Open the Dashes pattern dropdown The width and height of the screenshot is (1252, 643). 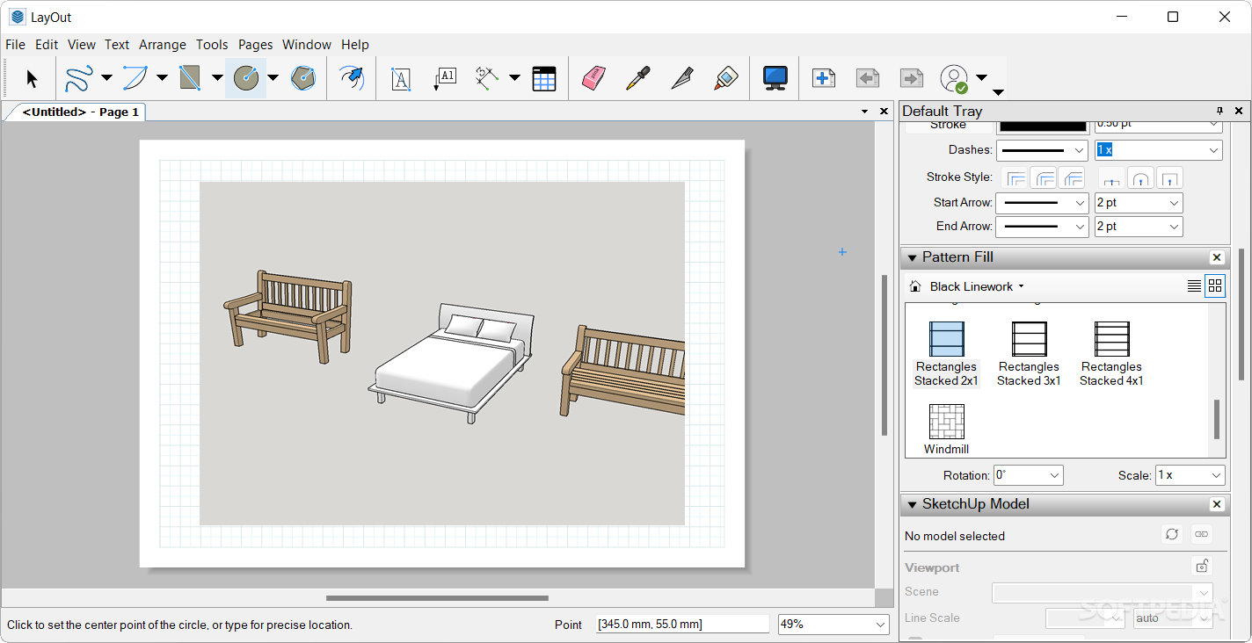(1042, 150)
